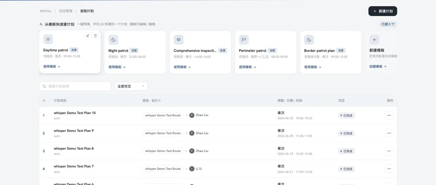Click the moon icon on Night patrol card

tap(113, 40)
